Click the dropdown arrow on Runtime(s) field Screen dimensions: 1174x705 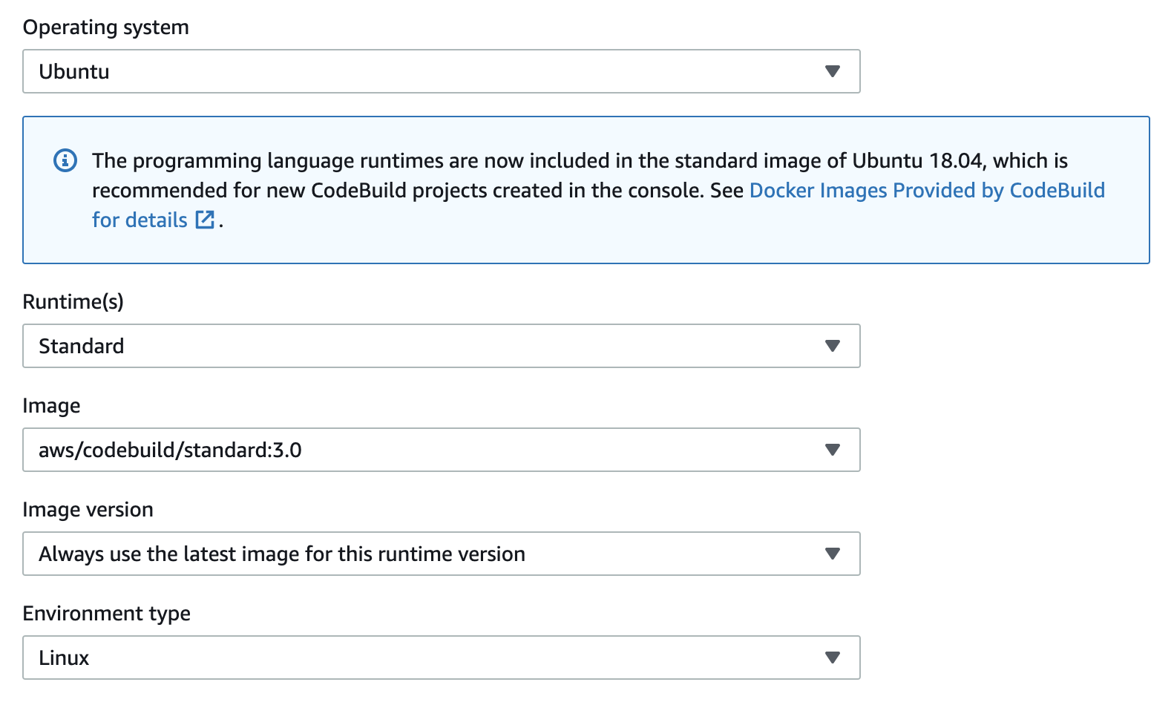pos(833,346)
